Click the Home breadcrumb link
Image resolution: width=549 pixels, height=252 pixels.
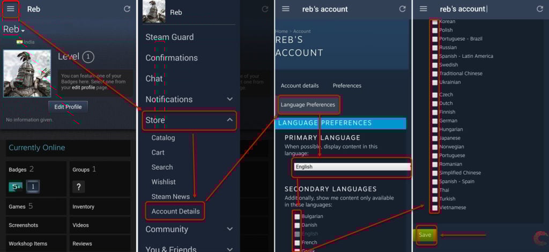click(x=281, y=32)
